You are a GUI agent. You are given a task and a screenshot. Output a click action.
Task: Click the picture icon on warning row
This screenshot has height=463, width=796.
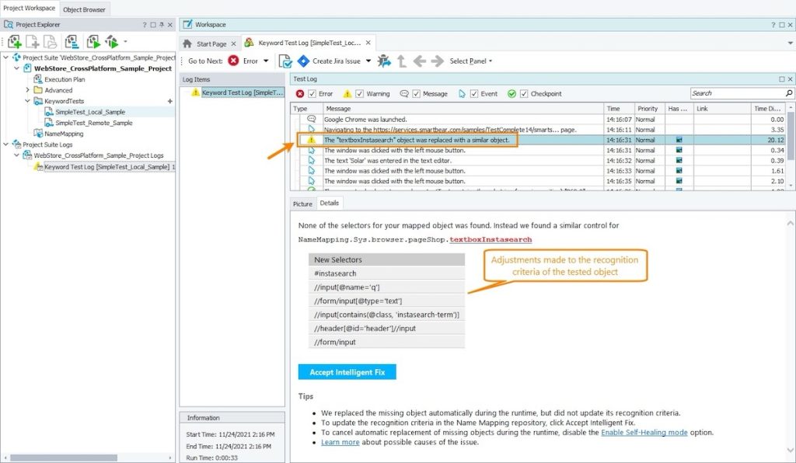[x=679, y=140]
